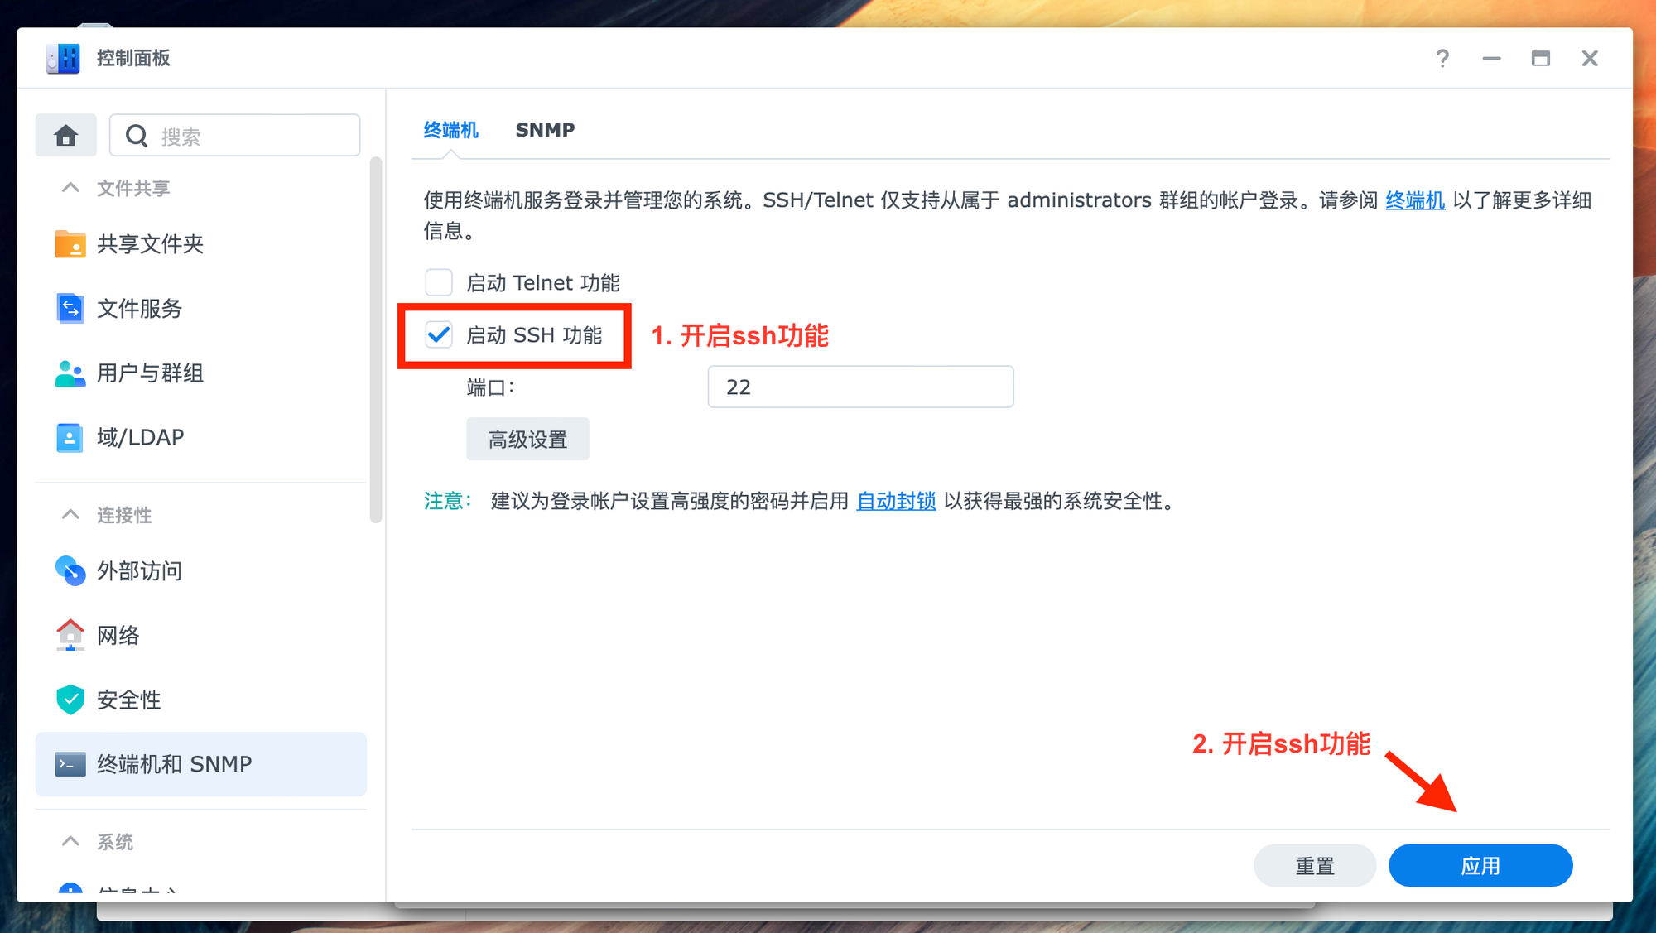Click the 重置 reset button
This screenshot has width=1656, height=933.
[x=1315, y=865]
